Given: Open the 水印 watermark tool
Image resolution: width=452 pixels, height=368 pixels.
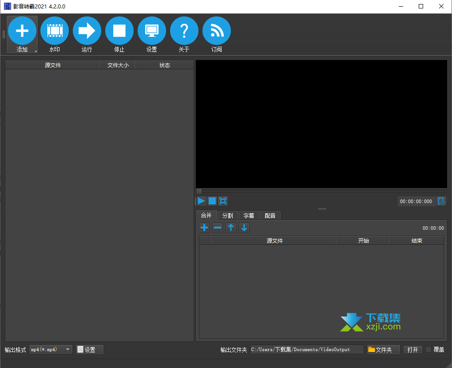Looking at the screenshot, I should (x=55, y=35).
